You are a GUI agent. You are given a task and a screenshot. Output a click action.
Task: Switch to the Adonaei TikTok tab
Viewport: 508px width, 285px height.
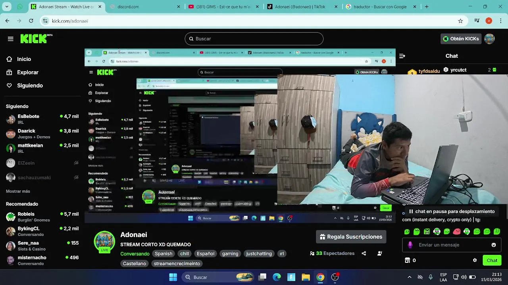tap(303, 7)
